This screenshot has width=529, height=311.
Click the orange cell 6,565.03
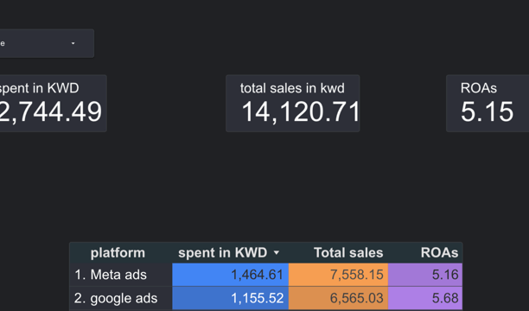click(338, 298)
